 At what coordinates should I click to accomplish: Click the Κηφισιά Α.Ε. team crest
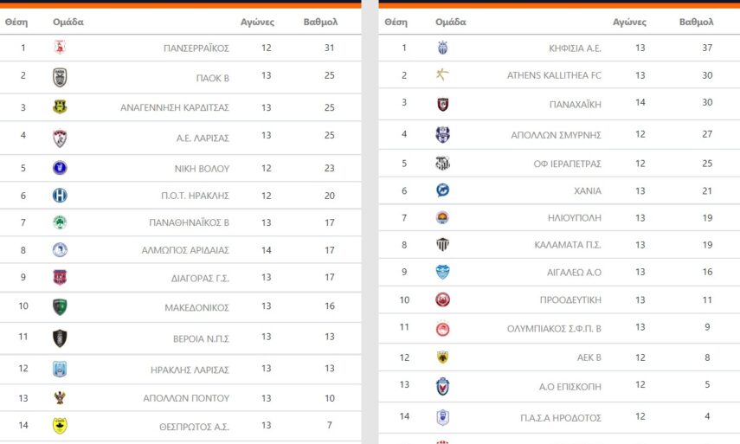[443, 48]
